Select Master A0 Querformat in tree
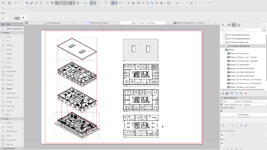The width and height of the screenshot is (267, 150). coord(240,53)
